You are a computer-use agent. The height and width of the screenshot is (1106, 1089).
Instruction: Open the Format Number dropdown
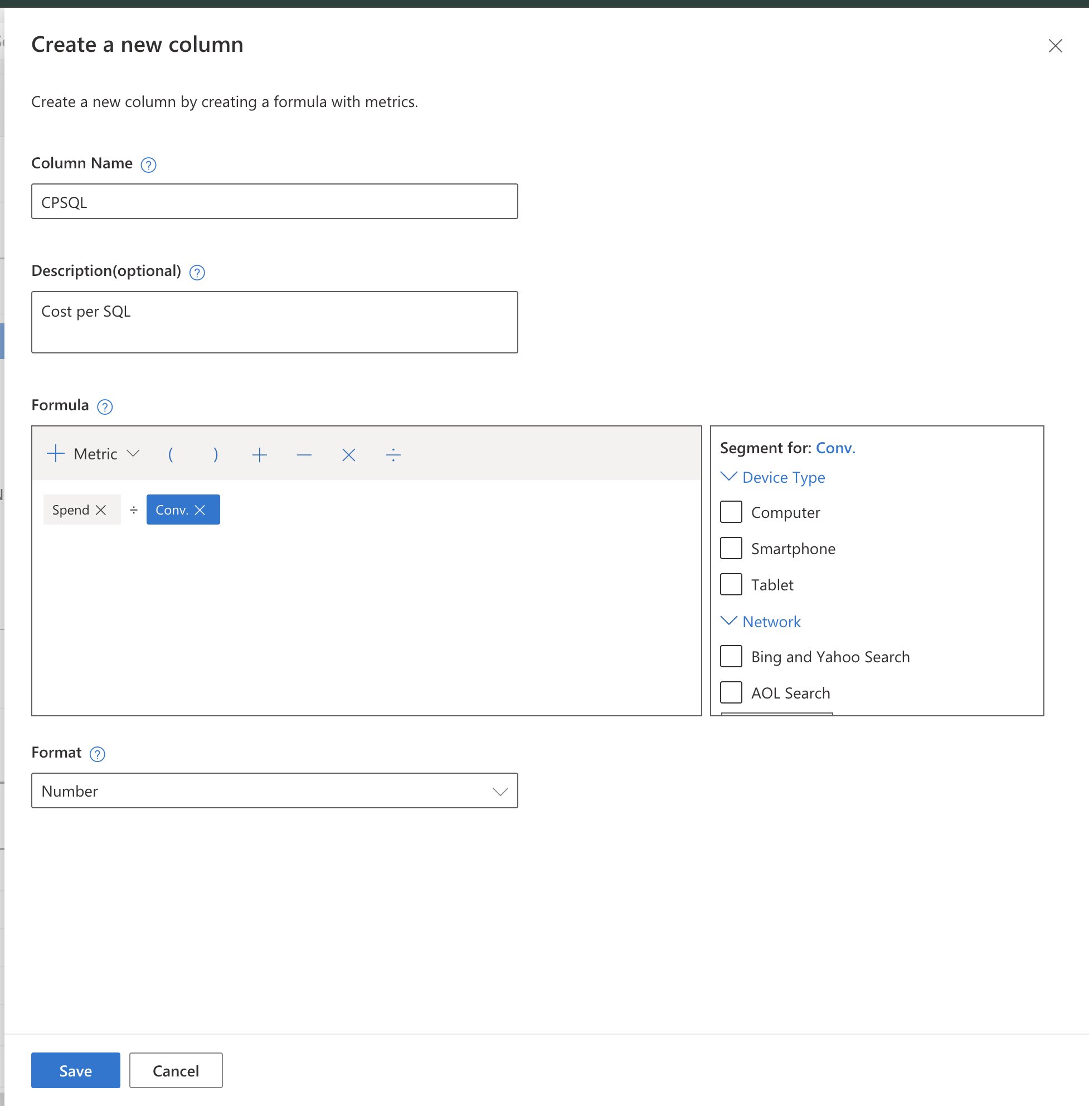click(x=275, y=790)
